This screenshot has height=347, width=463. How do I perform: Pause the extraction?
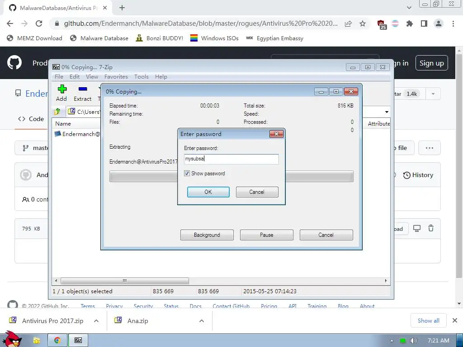pos(267,235)
